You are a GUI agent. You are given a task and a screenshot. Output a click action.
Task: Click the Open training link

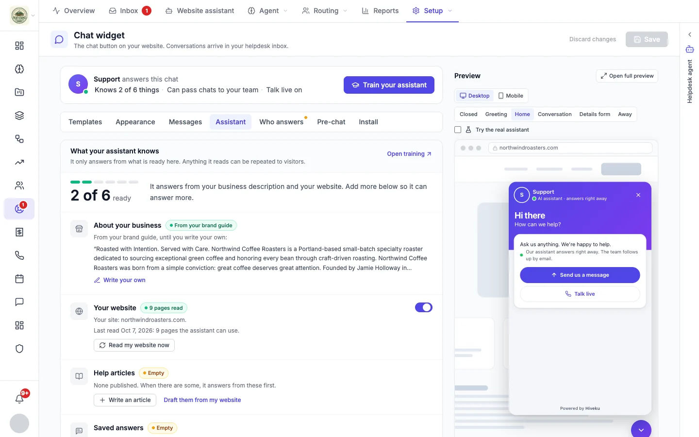409,154
